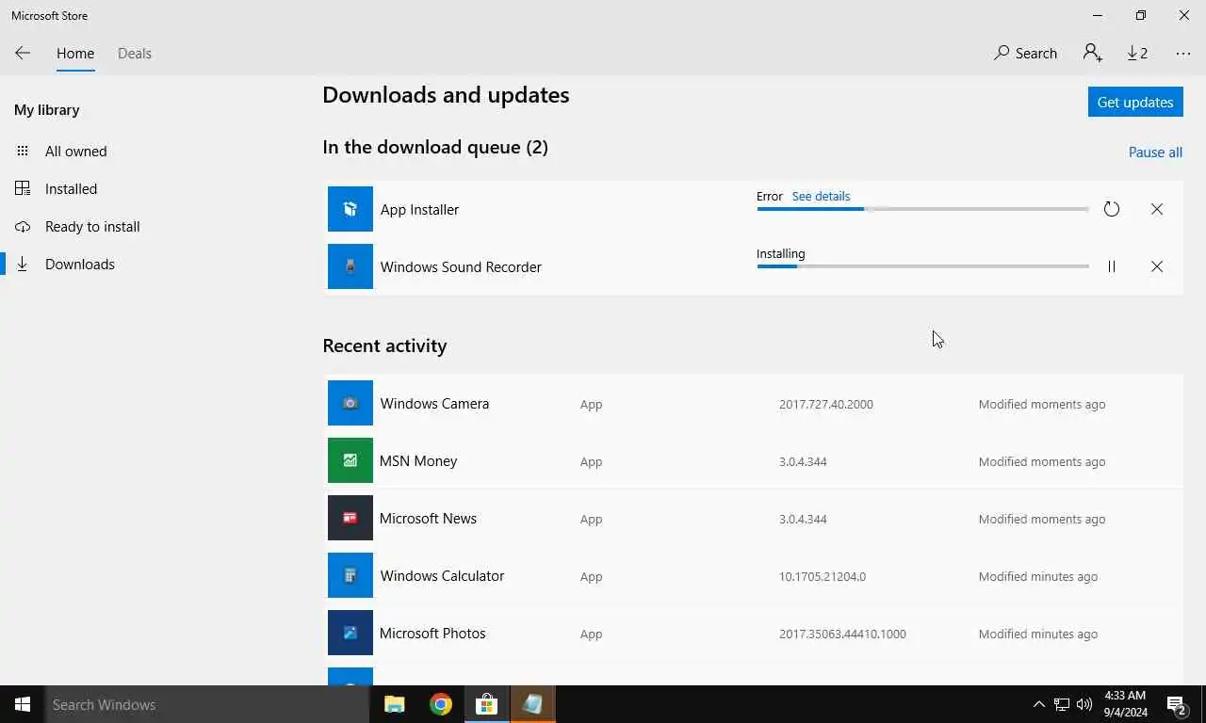The height and width of the screenshot is (723, 1206).
Task: Switch to the Home tab
Action: point(75,54)
